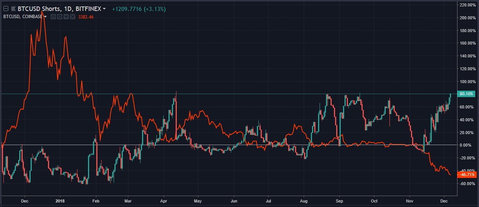Click the 60.00% scale label
The height and width of the screenshot is (207, 479).
[467, 107]
